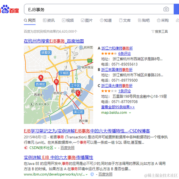179x179 pixels.
Task: Open 浙江丰国律师事务所 listing
Action: point(117,70)
